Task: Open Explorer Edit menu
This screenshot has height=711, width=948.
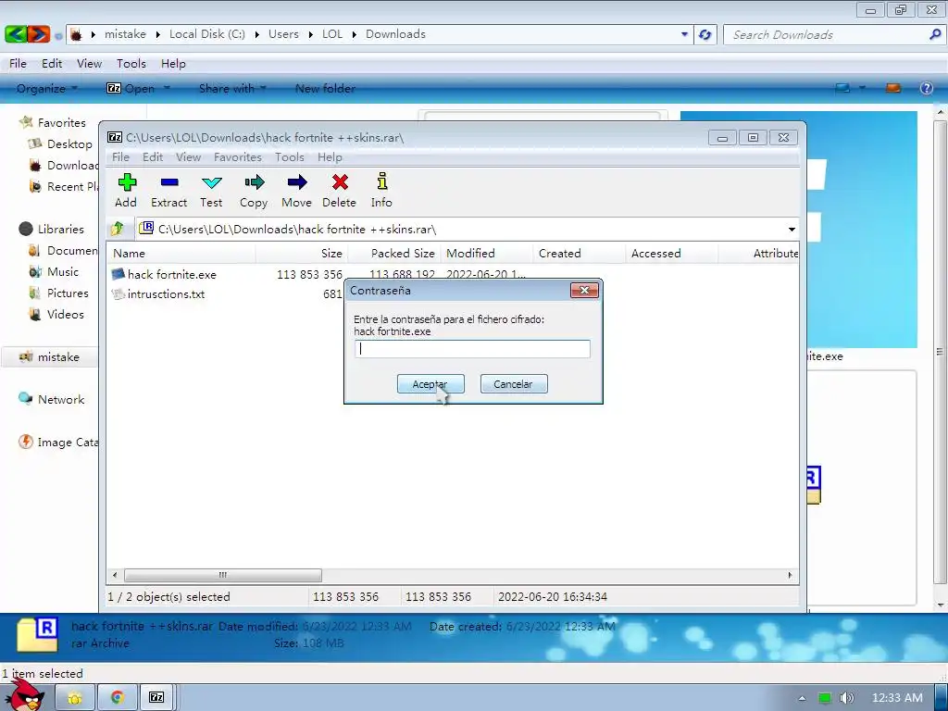Action: pos(52,64)
